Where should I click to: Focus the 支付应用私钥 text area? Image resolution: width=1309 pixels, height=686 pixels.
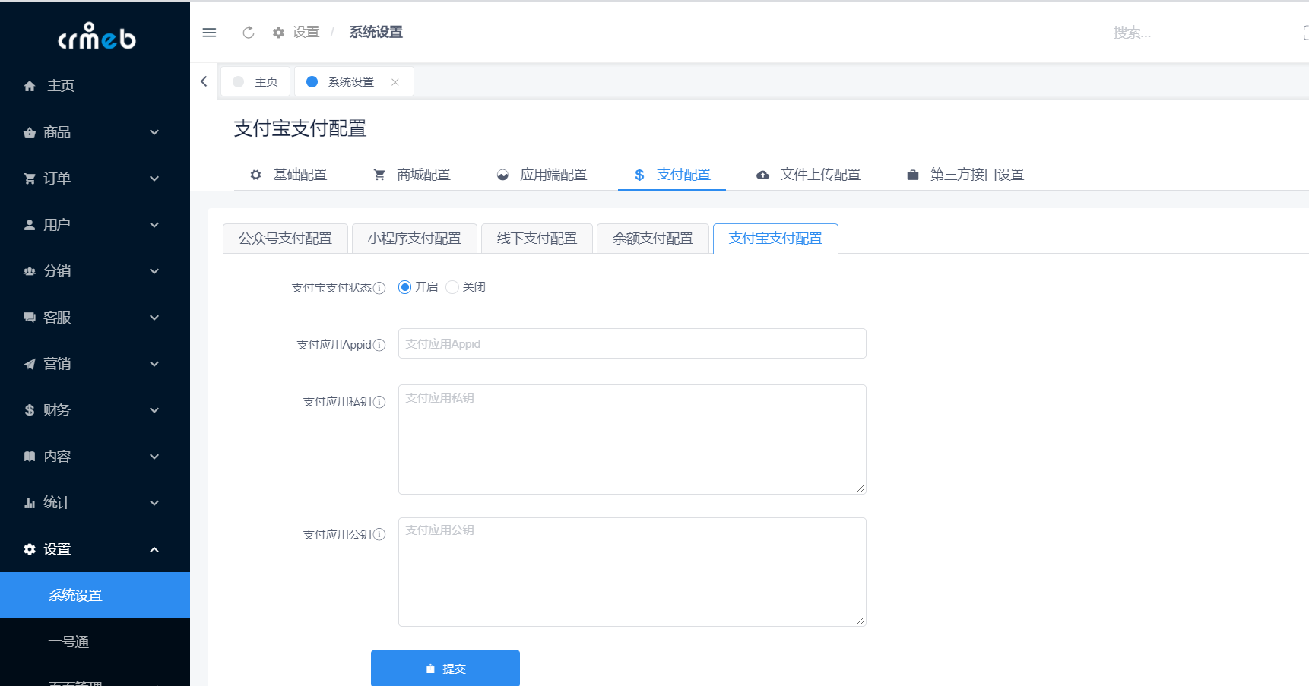click(632, 440)
